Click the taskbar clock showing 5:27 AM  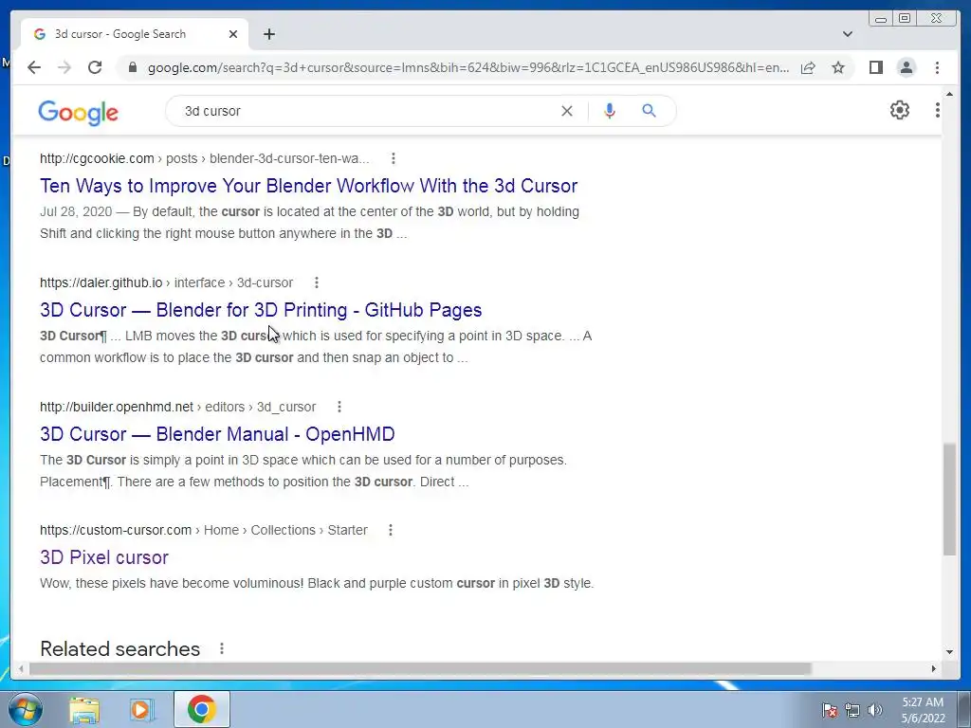click(x=923, y=710)
